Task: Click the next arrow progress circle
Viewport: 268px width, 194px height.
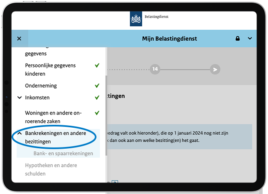Action: pyautogui.click(x=214, y=69)
